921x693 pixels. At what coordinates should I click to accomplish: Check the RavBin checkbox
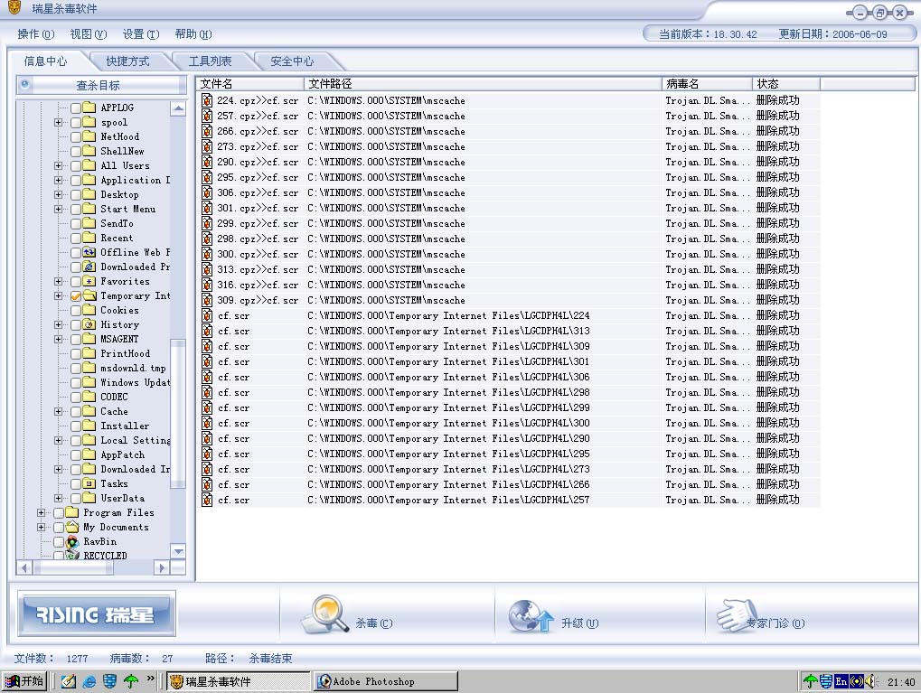59,541
